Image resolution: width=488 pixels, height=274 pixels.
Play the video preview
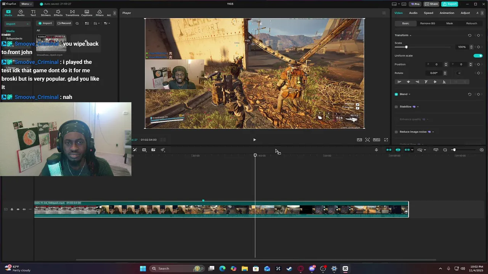[255, 140]
